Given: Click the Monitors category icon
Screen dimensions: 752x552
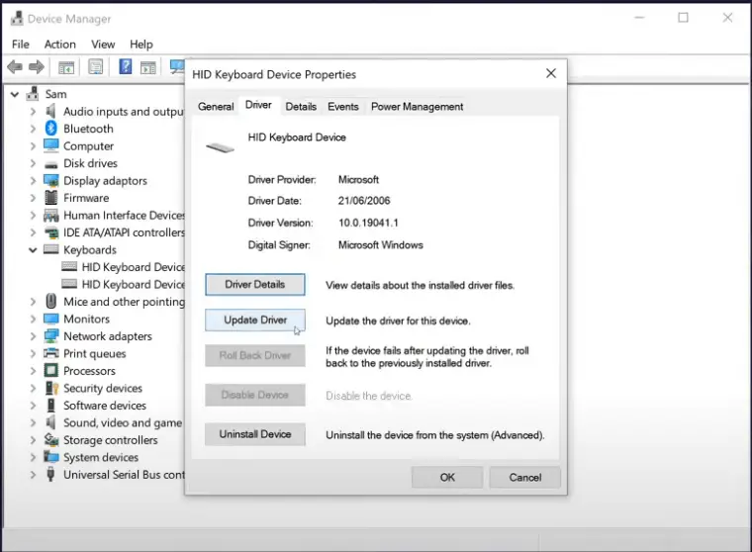Looking at the screenshot, I should click(50, 319).
